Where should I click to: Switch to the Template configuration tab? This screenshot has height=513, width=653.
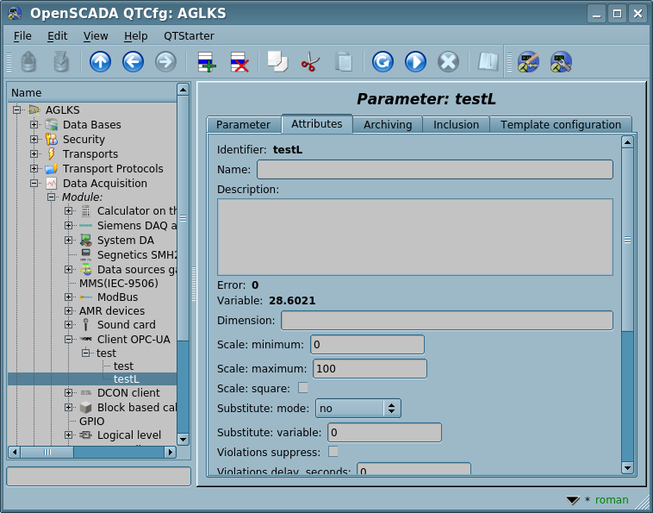561,124
